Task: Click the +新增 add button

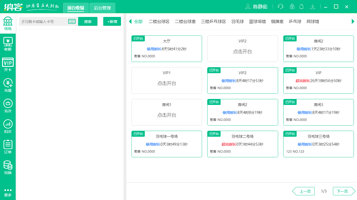Action: coord(112,21)
